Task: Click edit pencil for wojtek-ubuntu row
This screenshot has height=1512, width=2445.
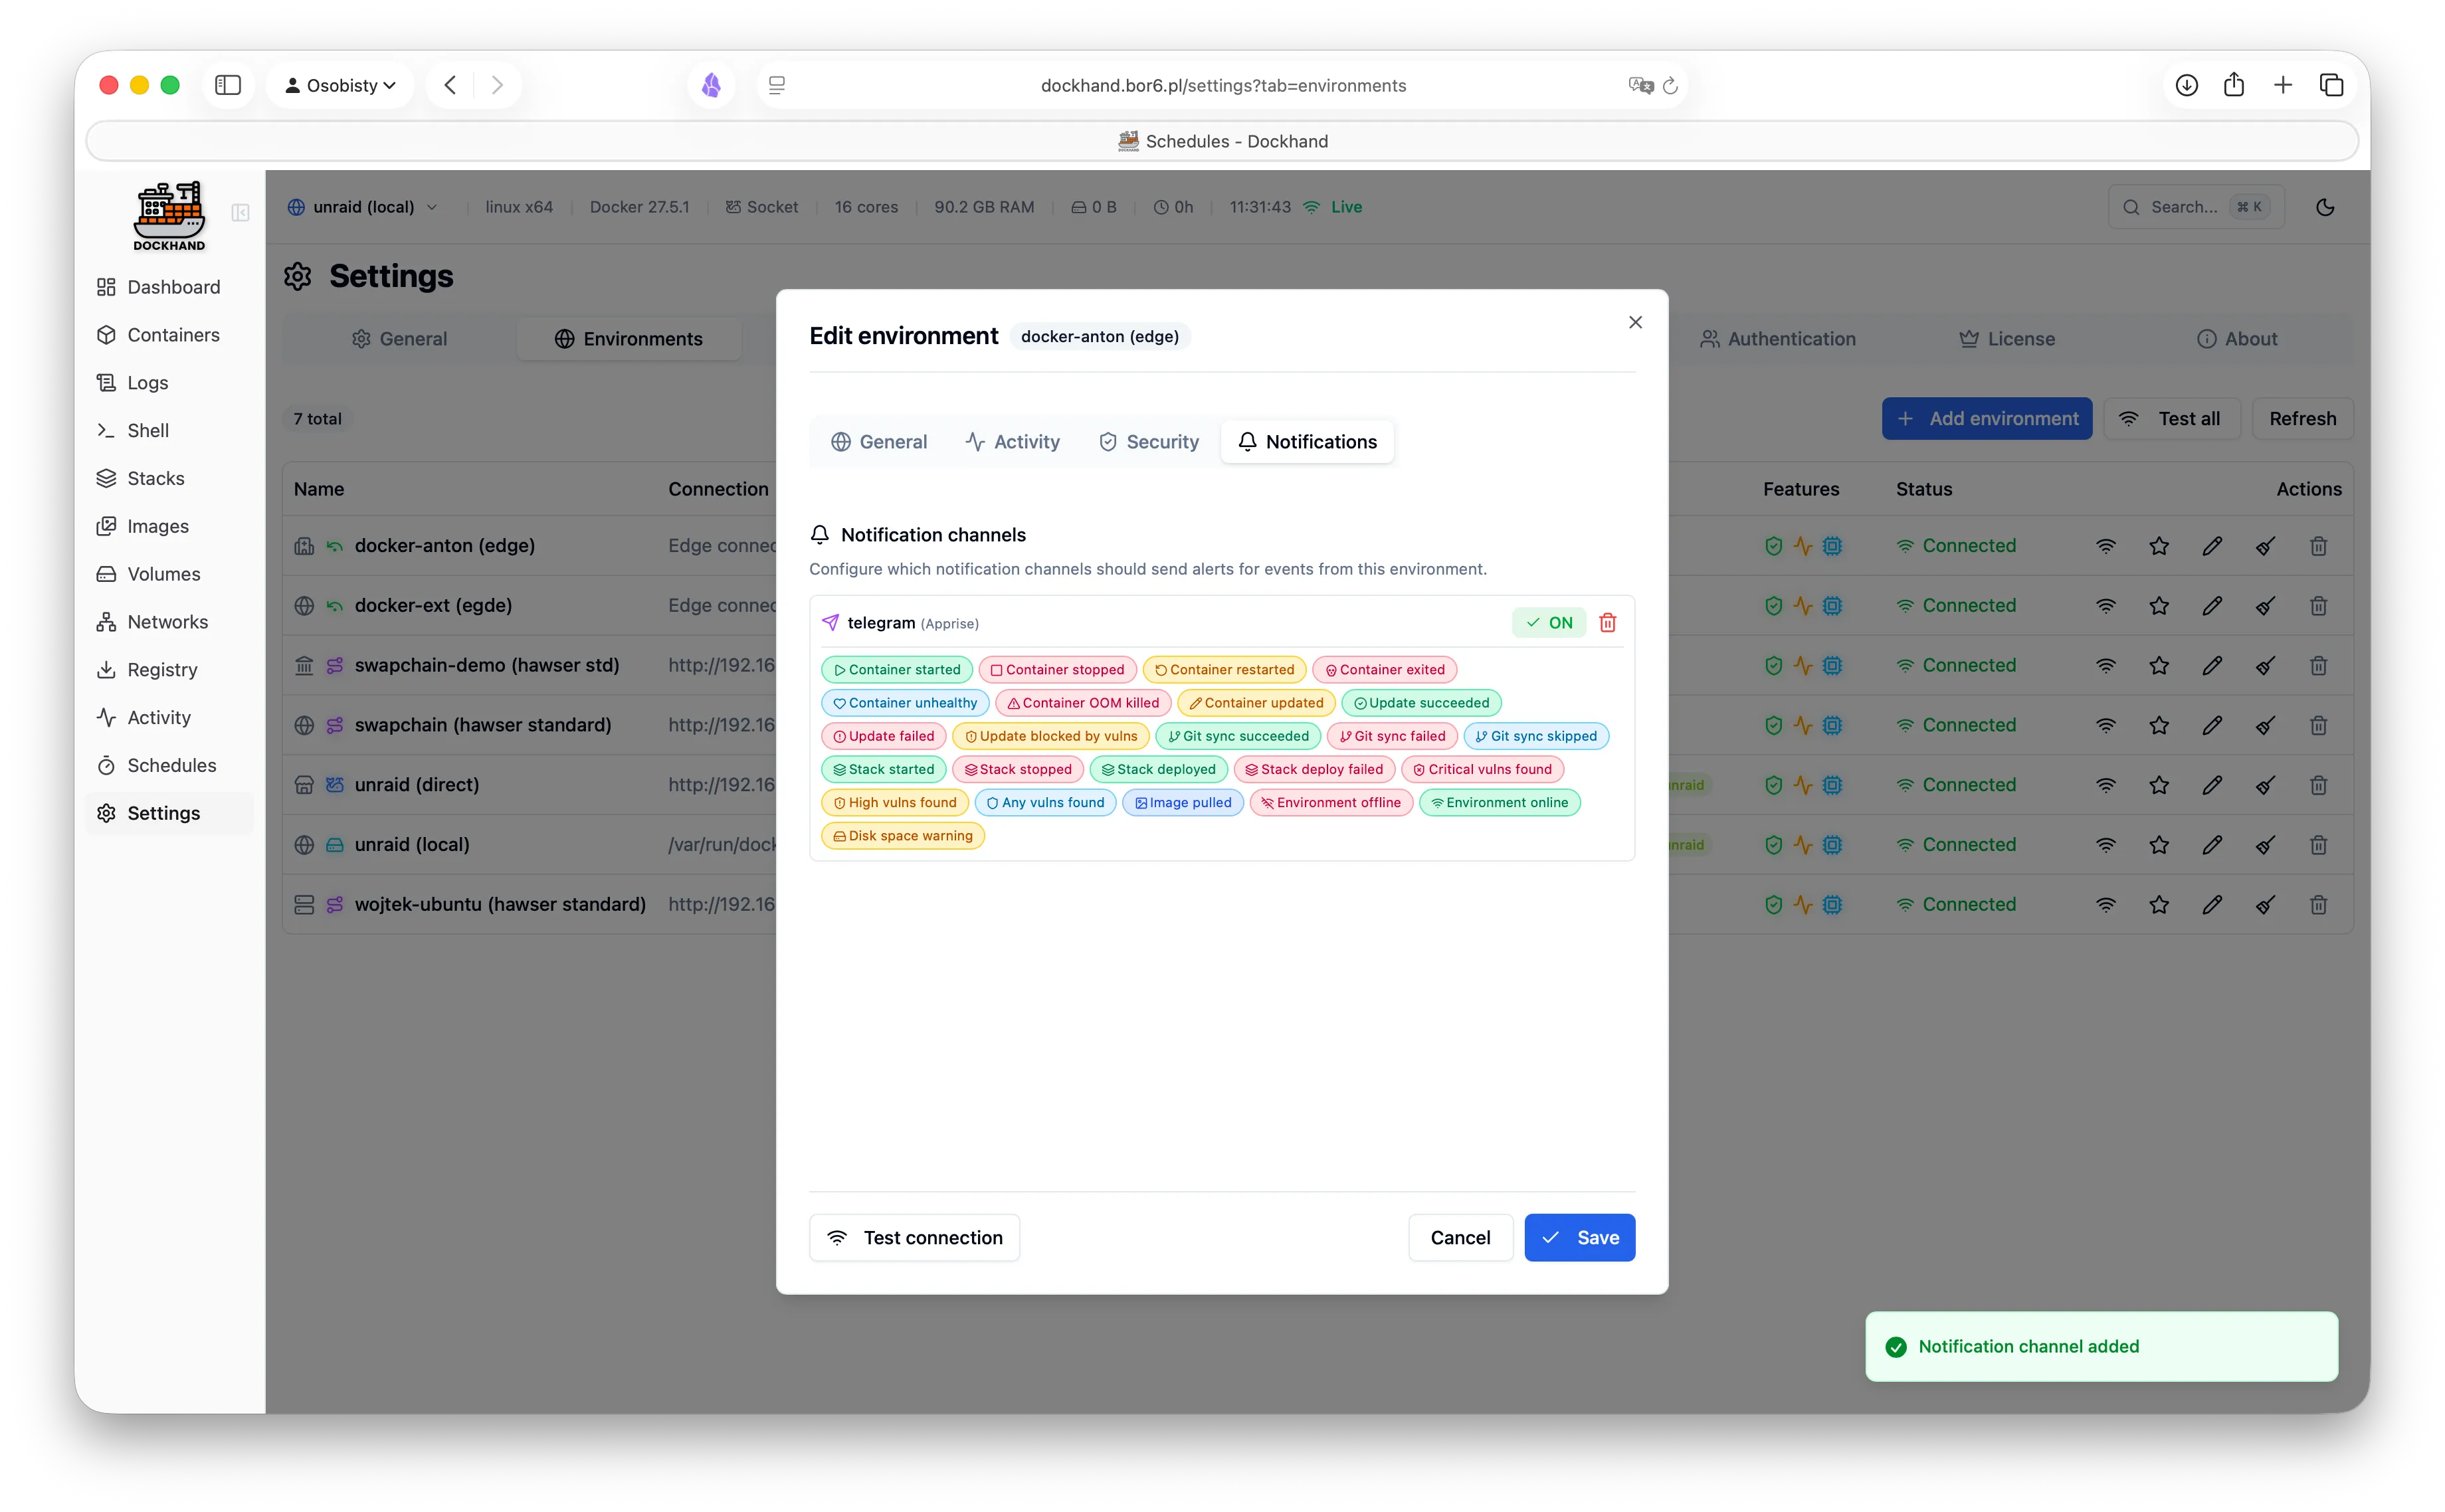Action: [2212, 905]
